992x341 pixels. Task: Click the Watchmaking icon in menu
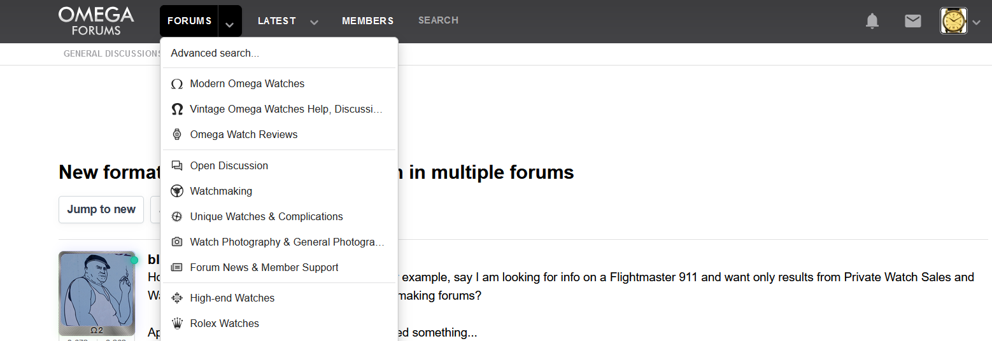pyautogui.click(x=177, y=191)
